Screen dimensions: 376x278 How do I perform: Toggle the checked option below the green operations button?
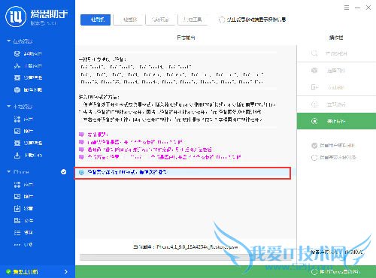click(314, 146)
